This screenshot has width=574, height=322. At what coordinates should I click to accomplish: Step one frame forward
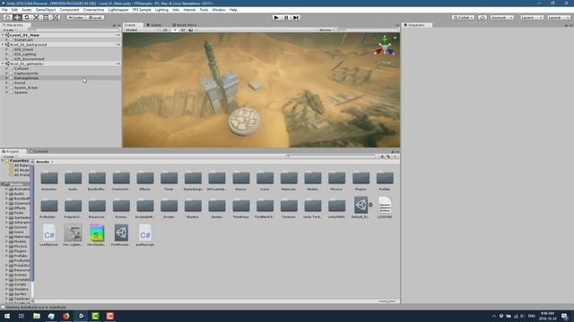coord(296,18)
